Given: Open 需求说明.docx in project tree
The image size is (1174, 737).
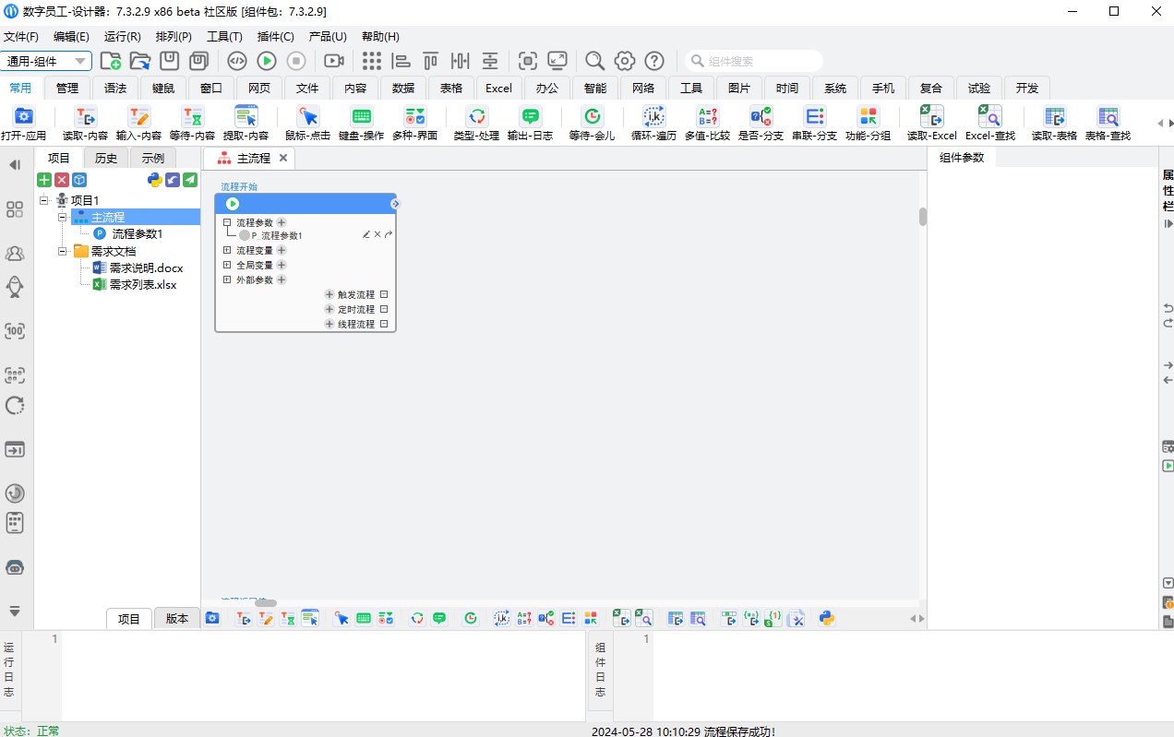Looking at the screenshot, I should coord(146,267).
